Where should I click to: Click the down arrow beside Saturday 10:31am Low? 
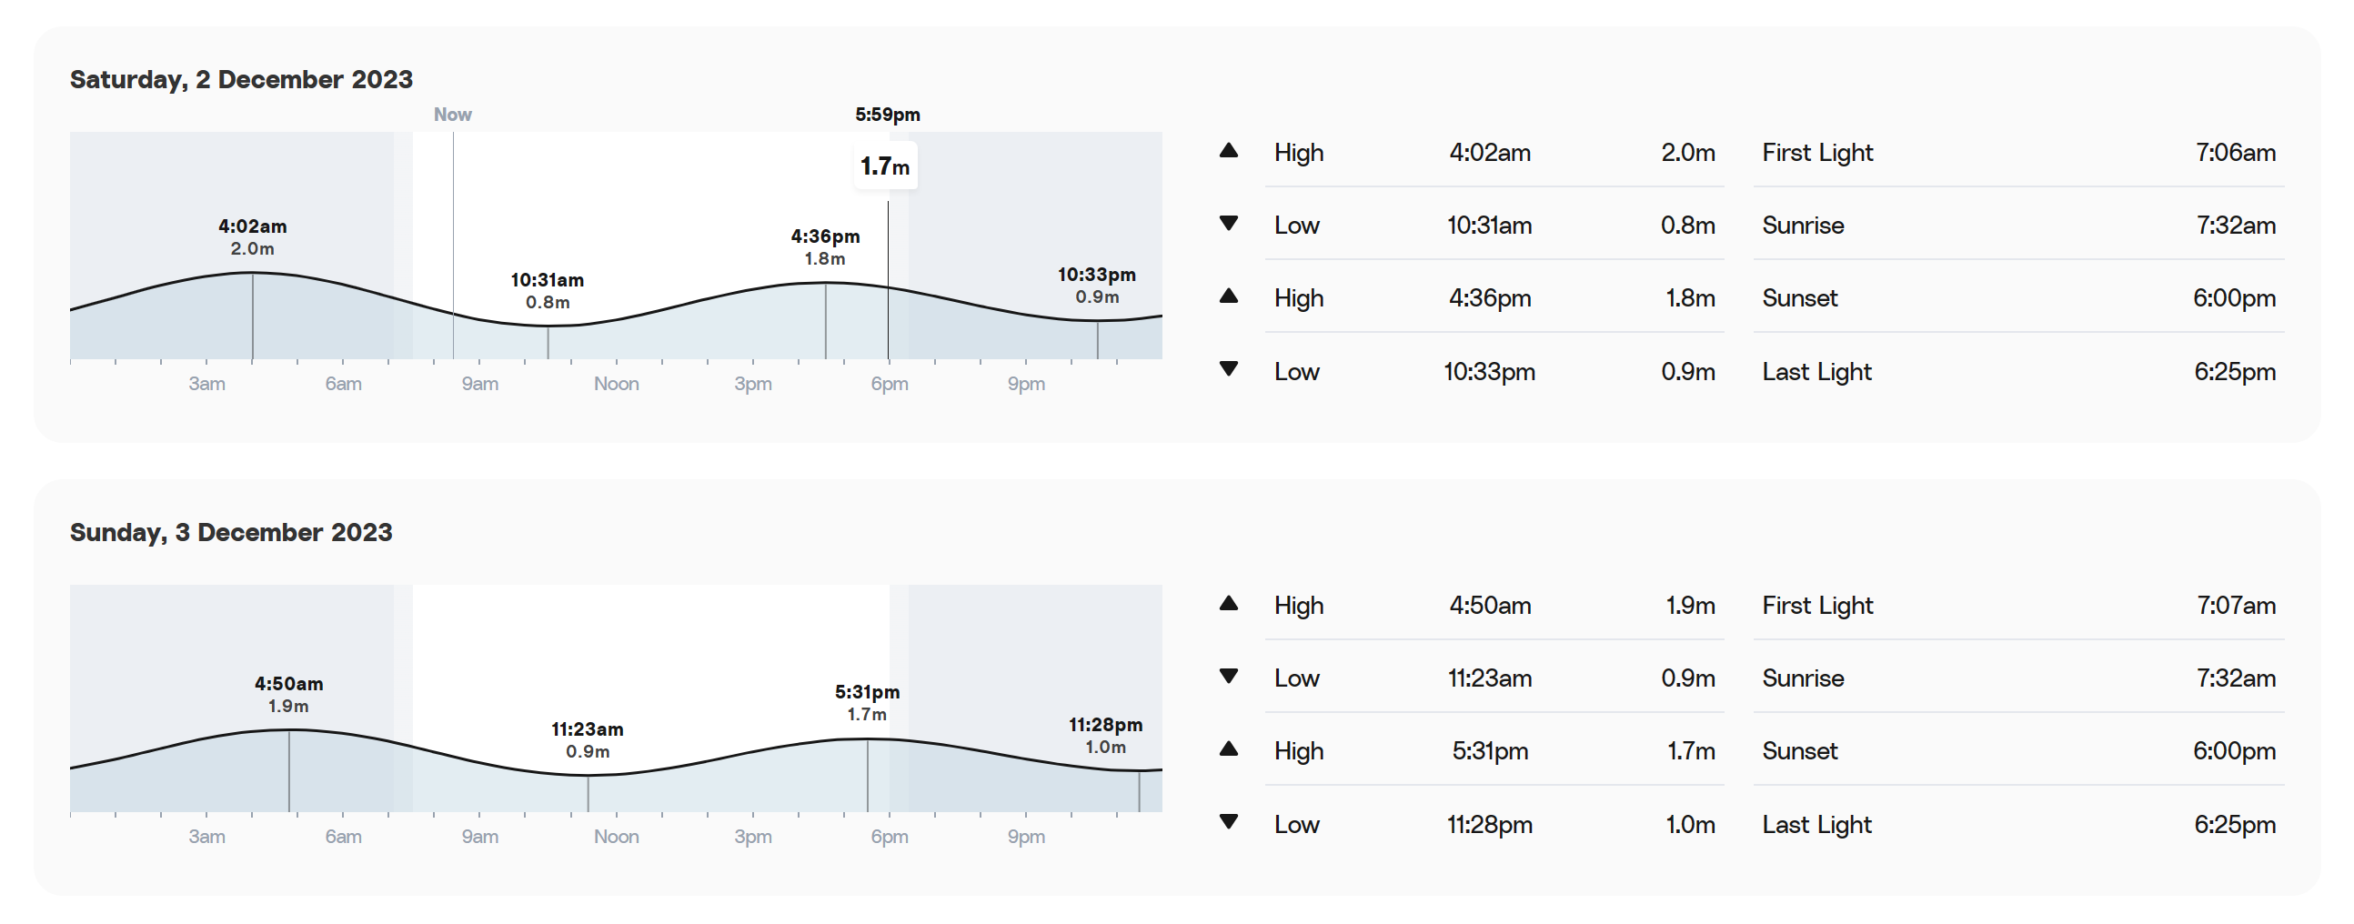point(1228,223)
